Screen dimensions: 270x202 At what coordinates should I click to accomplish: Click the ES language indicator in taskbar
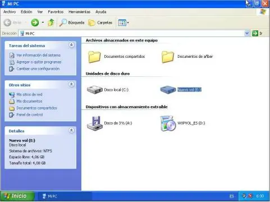pyautogui.click(x=232, y=196)
